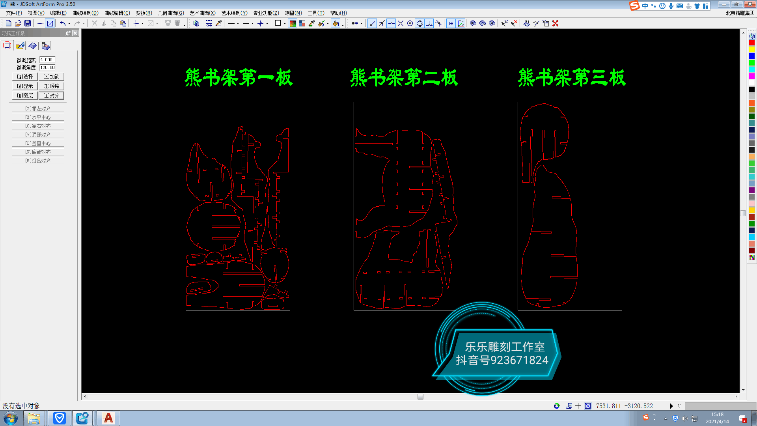Expand the rectangle shape tool dropdown
The width and height of the screenshot is (757, 426).
(x=285, y=24)
